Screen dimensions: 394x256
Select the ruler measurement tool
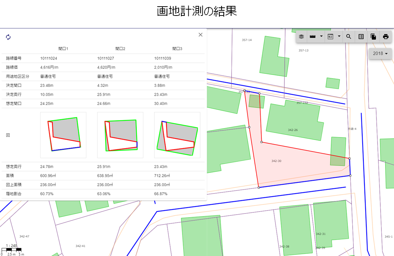pos(313,37)
